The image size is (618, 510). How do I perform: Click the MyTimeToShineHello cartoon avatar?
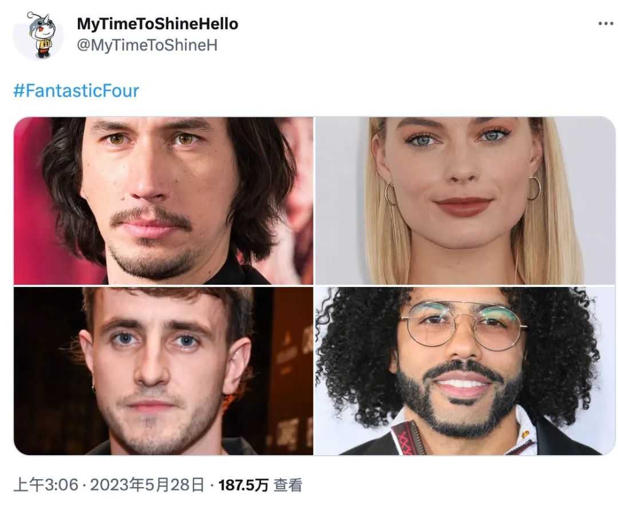pyautogui.click(x=38, y=35)
